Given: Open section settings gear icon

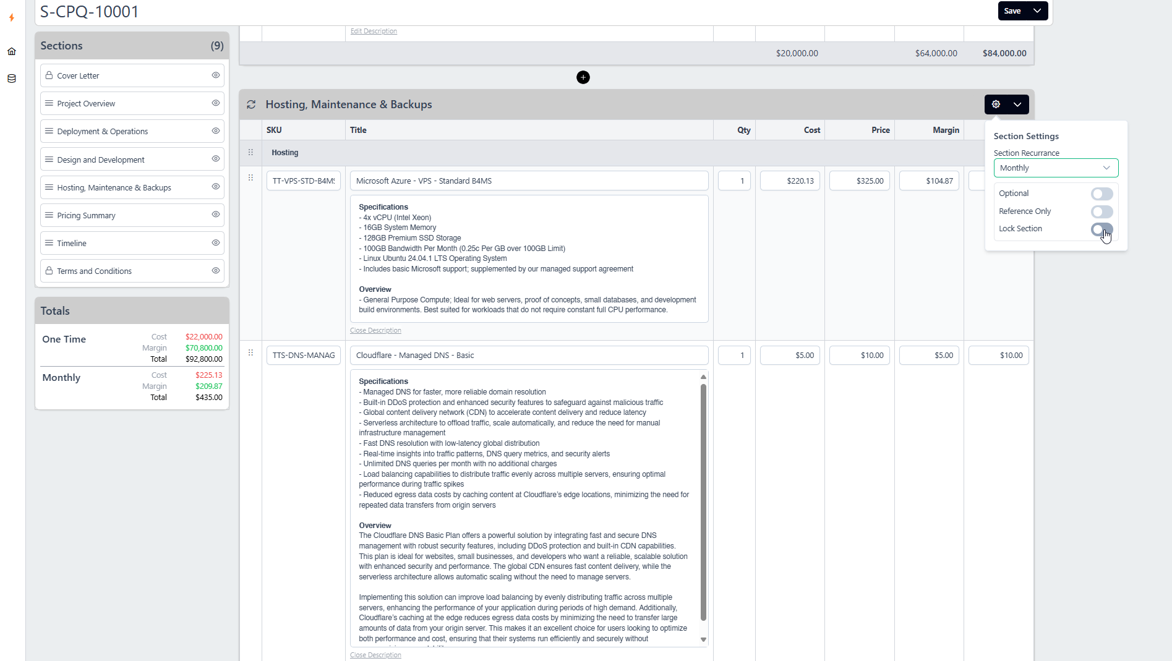Looking at the screenshot, I should [x=996, y=104].
